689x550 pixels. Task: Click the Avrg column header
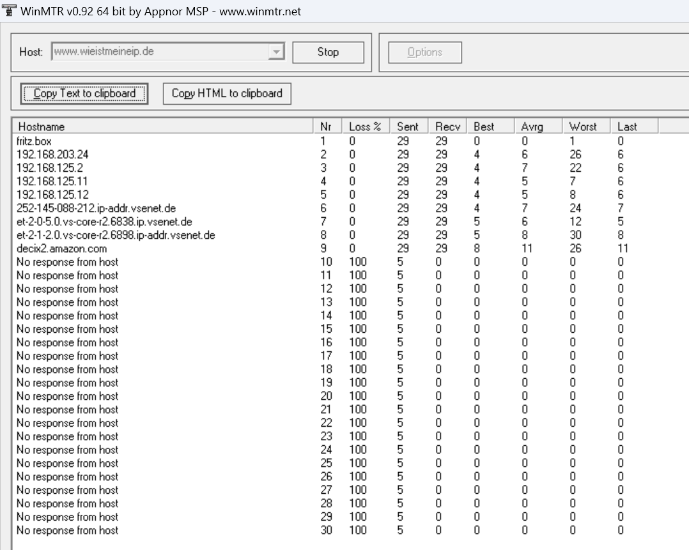[x=538, y=126]
